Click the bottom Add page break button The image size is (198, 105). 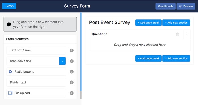click(148, 58)
